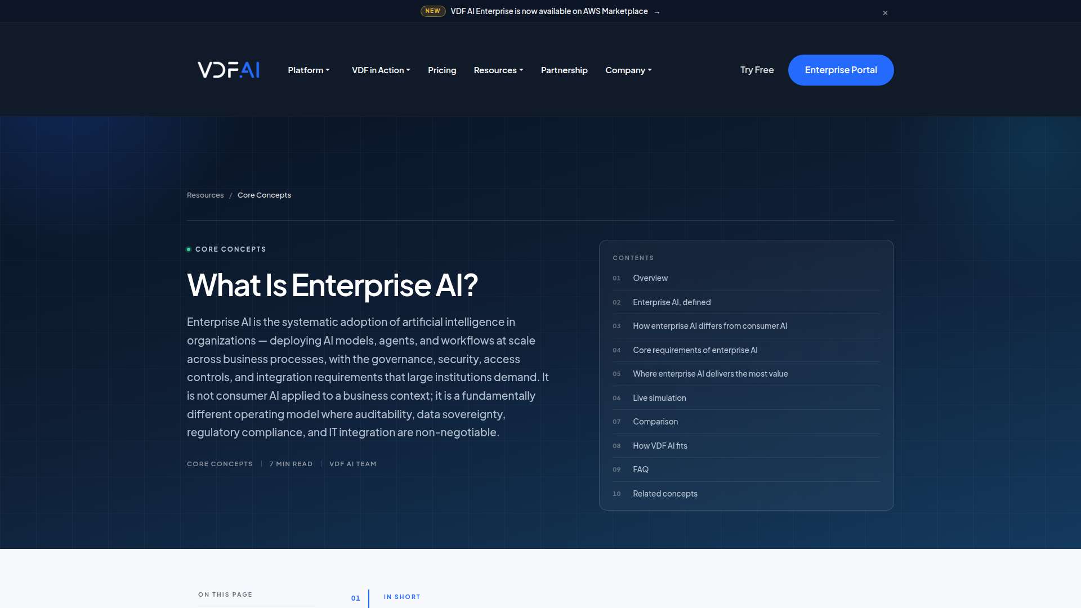The image size is (1081, 608).
Task: Jump to Live simulation section
Action: click(x=746, y=398)
